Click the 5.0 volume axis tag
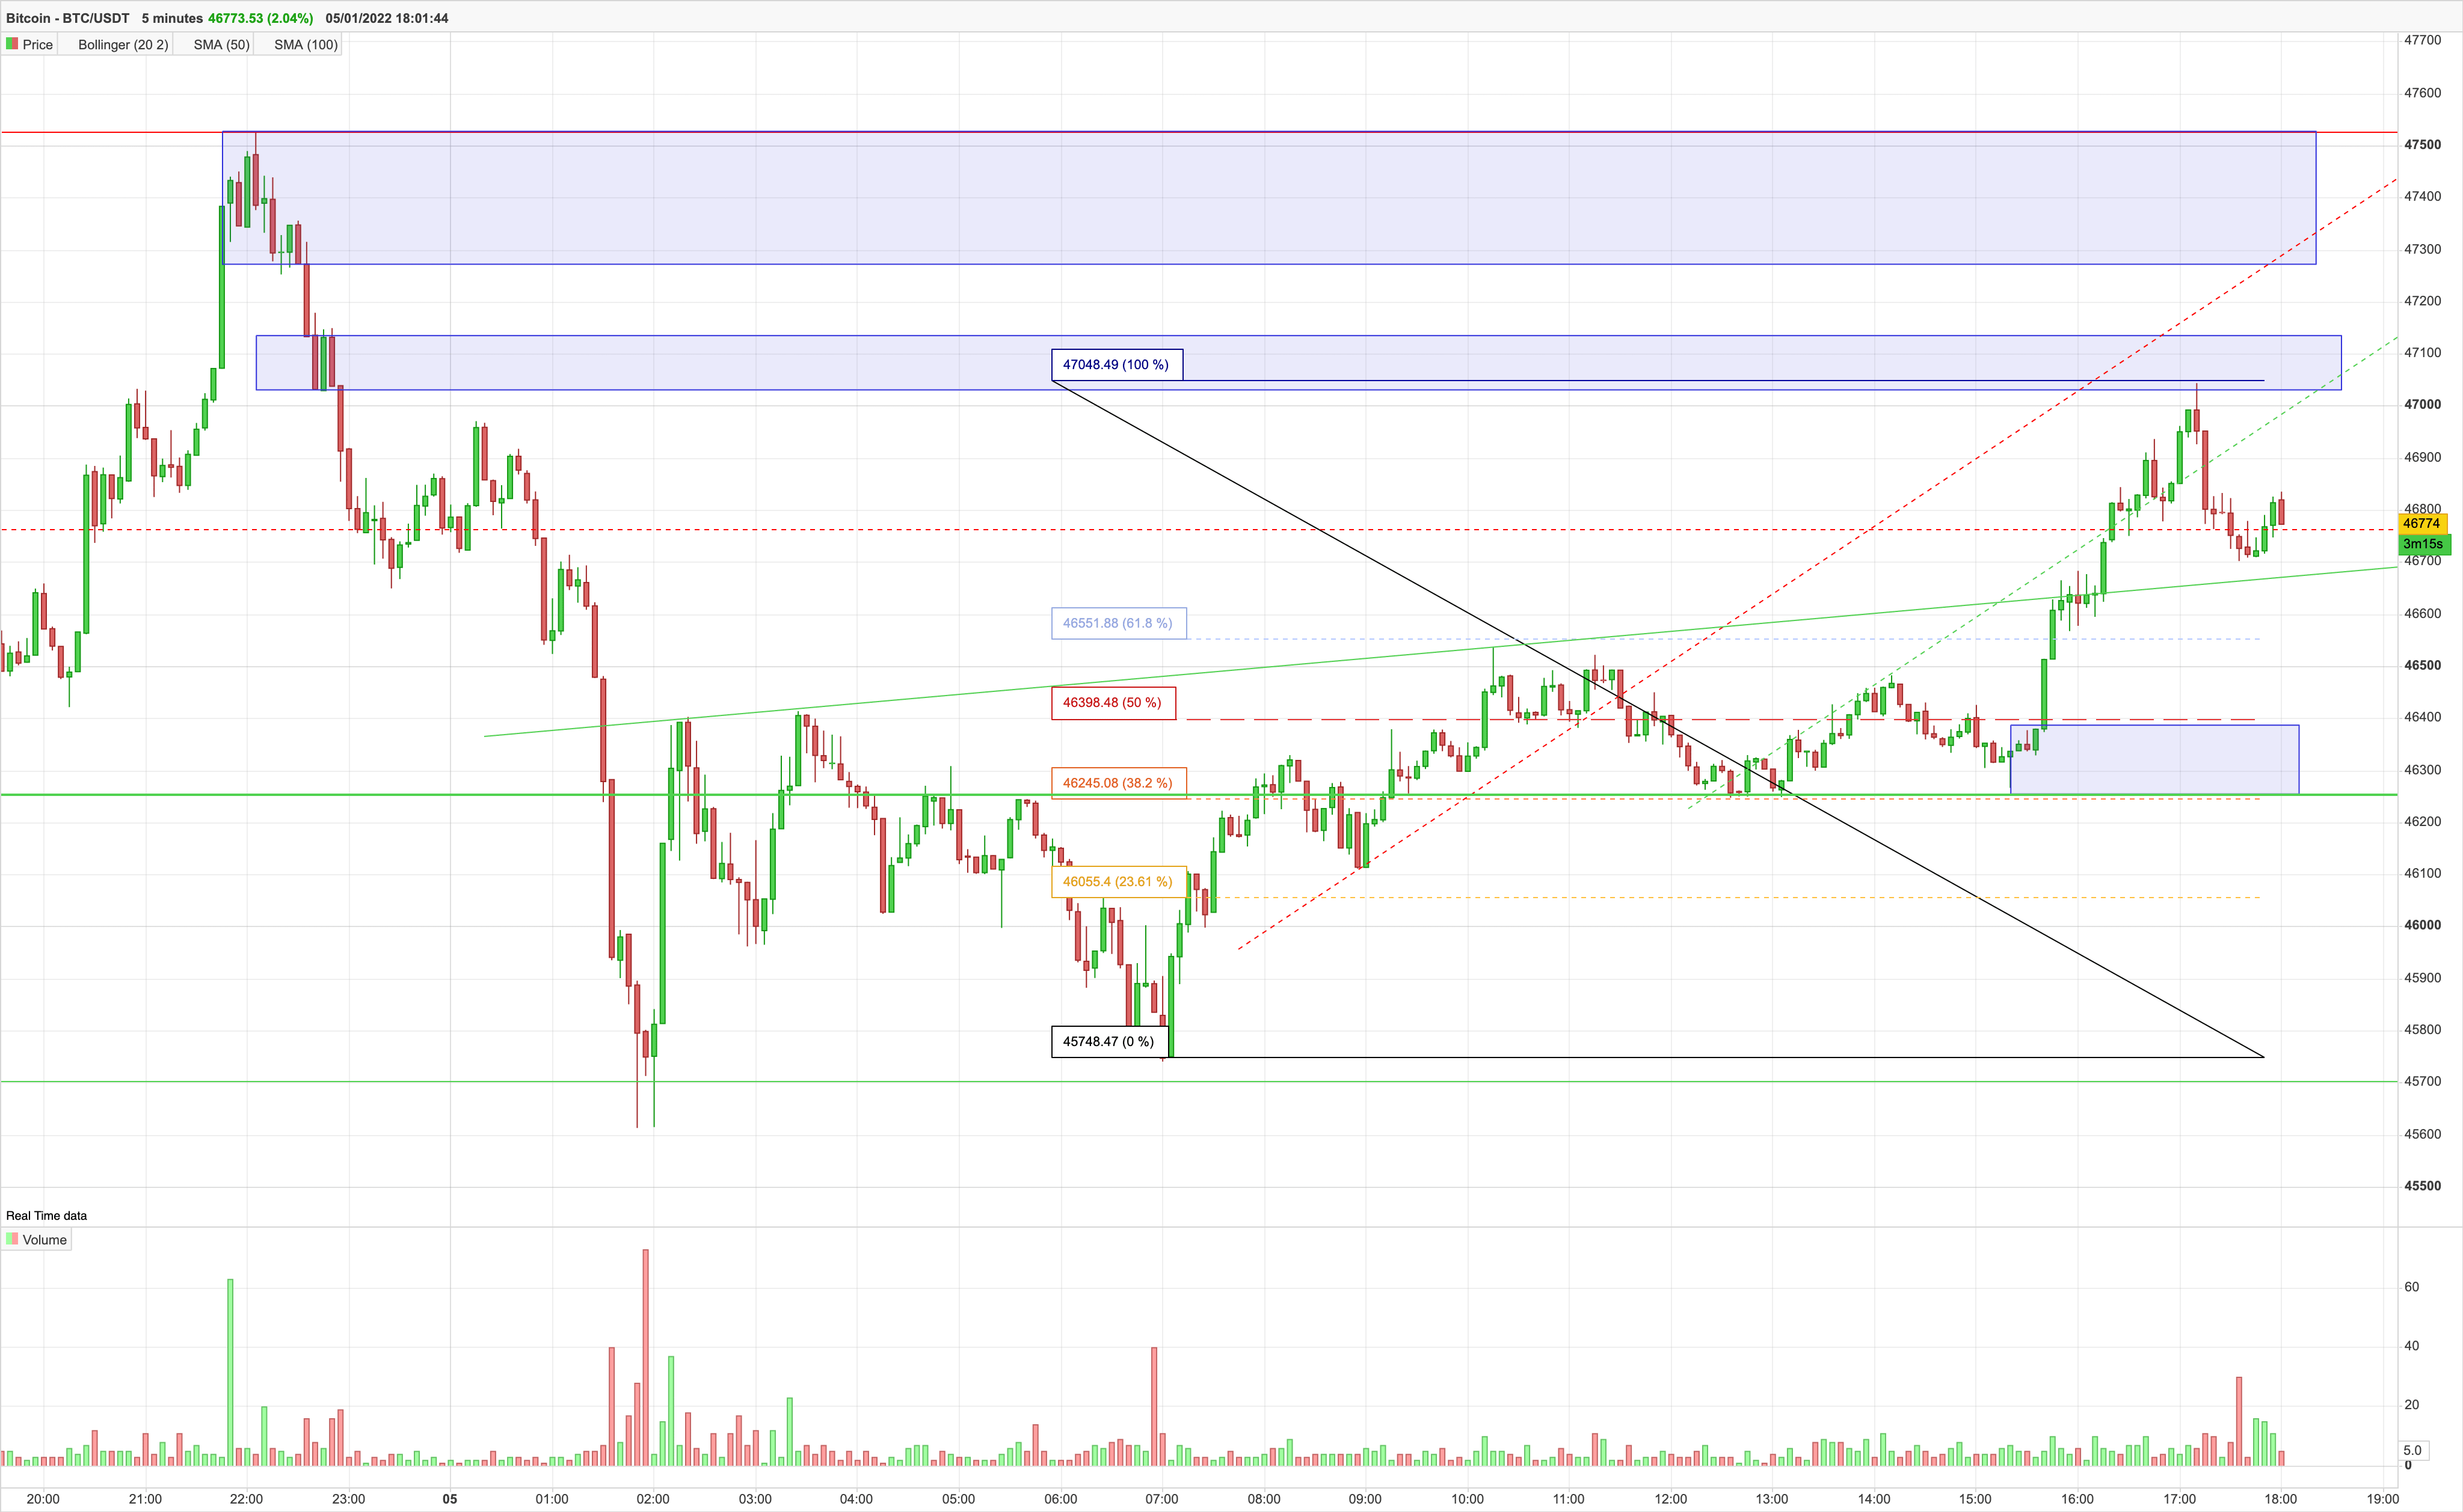2463x1512 pixels. click(2413, 1450)
